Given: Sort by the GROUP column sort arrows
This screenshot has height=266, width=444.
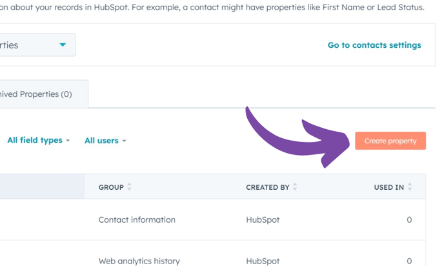Looking at the screenshot, I should click(129, 187).
